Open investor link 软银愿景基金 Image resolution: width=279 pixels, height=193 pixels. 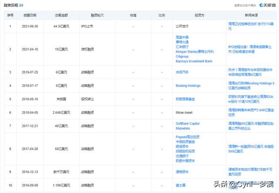(x=185, y=99)
